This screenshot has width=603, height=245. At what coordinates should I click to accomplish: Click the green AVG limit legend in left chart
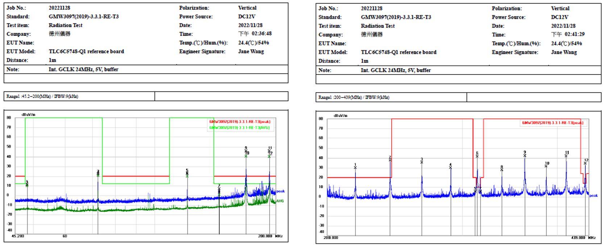(239, 128)
